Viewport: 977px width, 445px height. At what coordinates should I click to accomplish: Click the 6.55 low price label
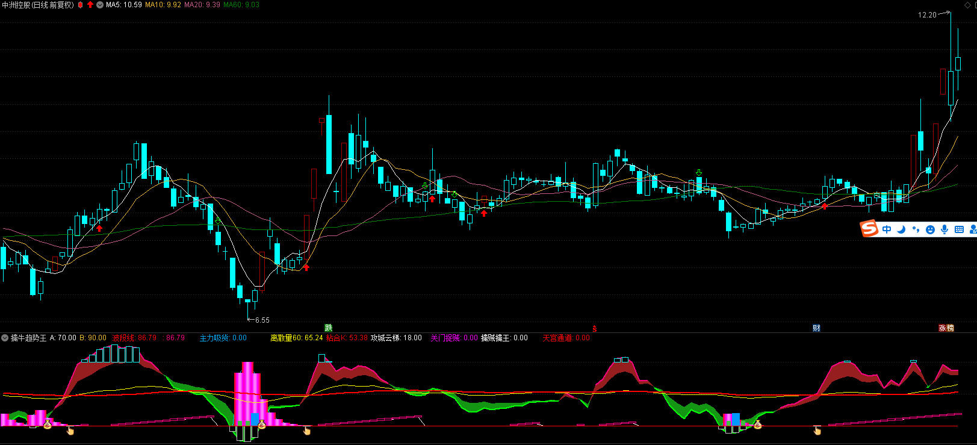click(x=262, y=320)
